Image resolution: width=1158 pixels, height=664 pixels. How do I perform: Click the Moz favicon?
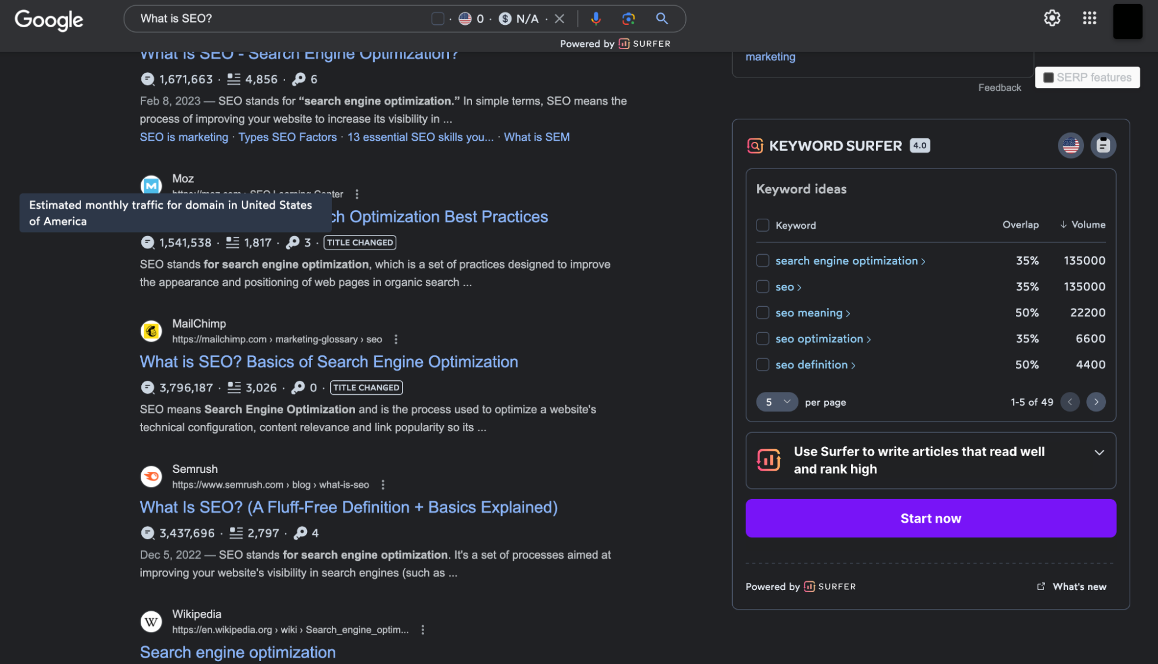point(151,185)
